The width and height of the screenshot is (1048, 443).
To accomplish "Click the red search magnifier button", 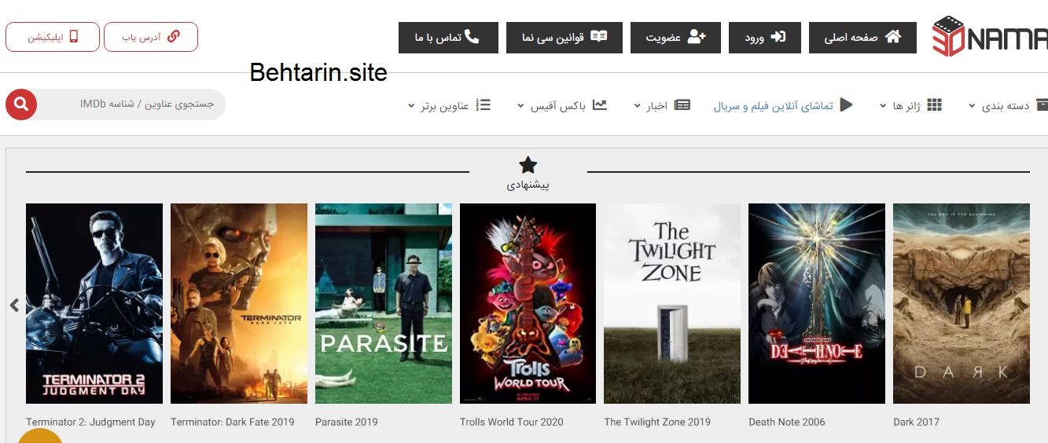I will pyautogui.click(x=21, y=104).
